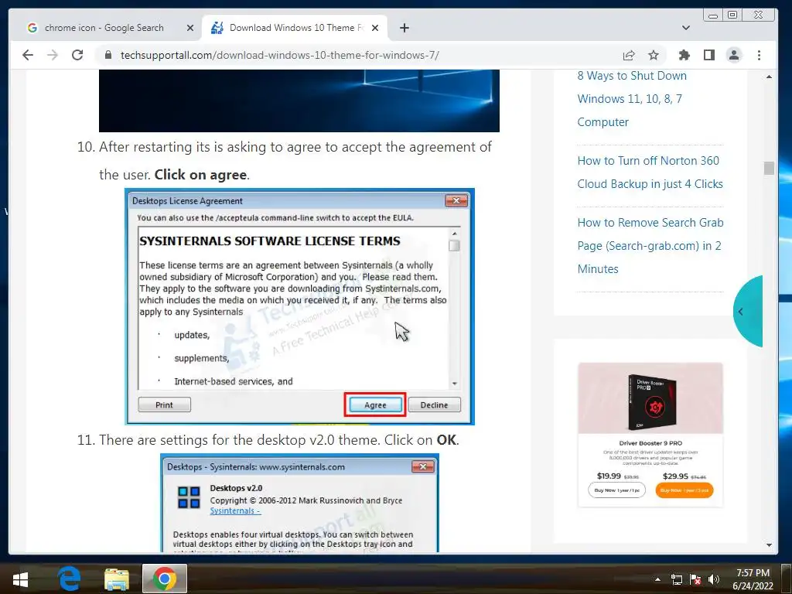Open a new tab with plus button

405,28
